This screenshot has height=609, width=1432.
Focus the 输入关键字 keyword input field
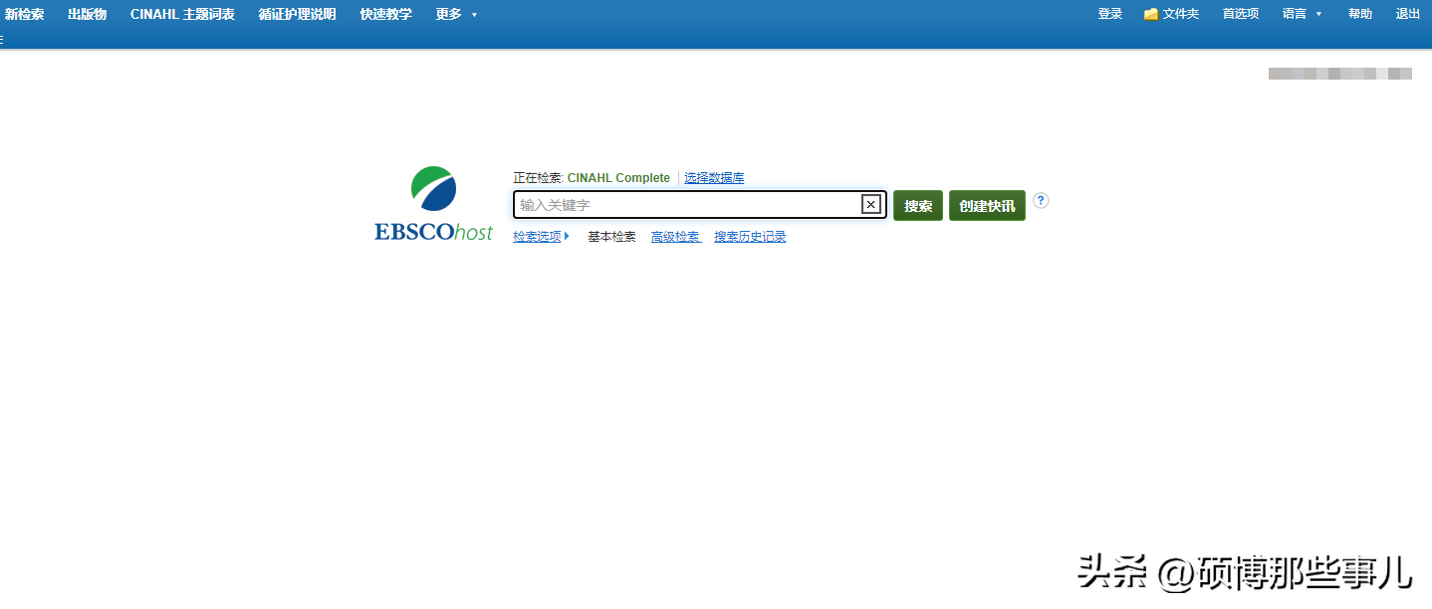687,205
